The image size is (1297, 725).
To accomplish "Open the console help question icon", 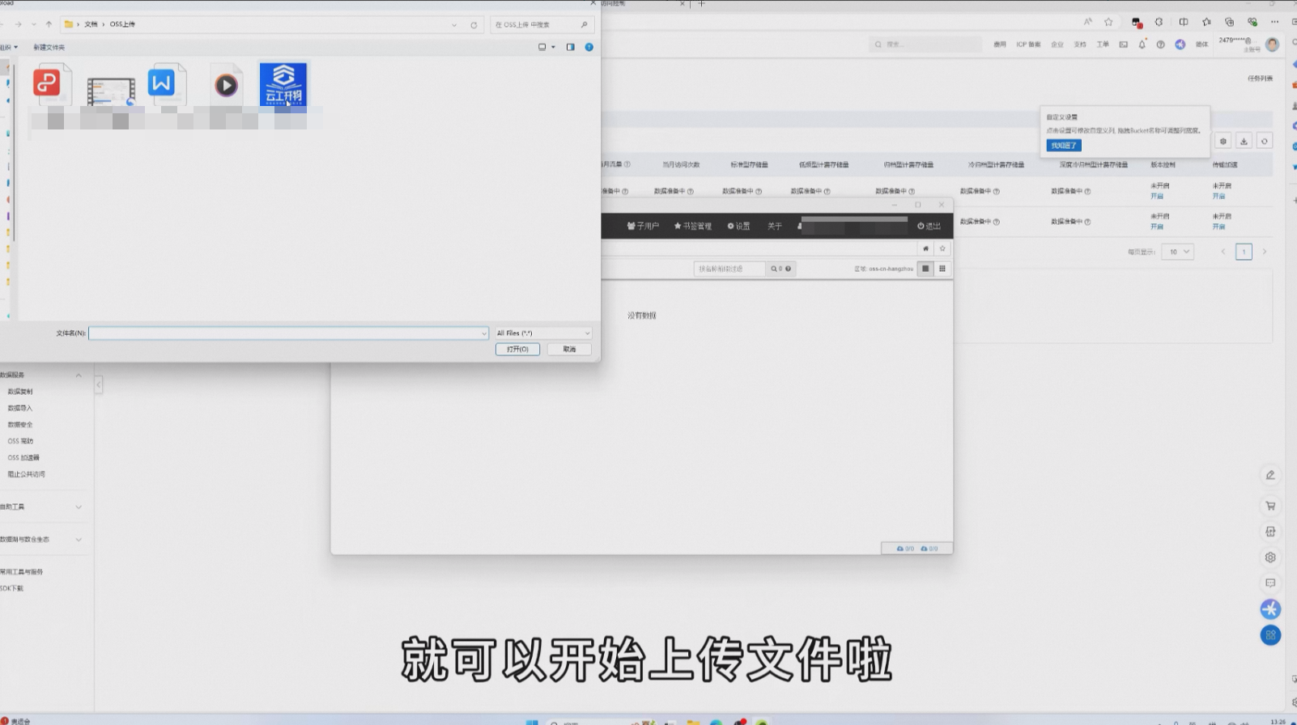I will [x=1160, y=45].
